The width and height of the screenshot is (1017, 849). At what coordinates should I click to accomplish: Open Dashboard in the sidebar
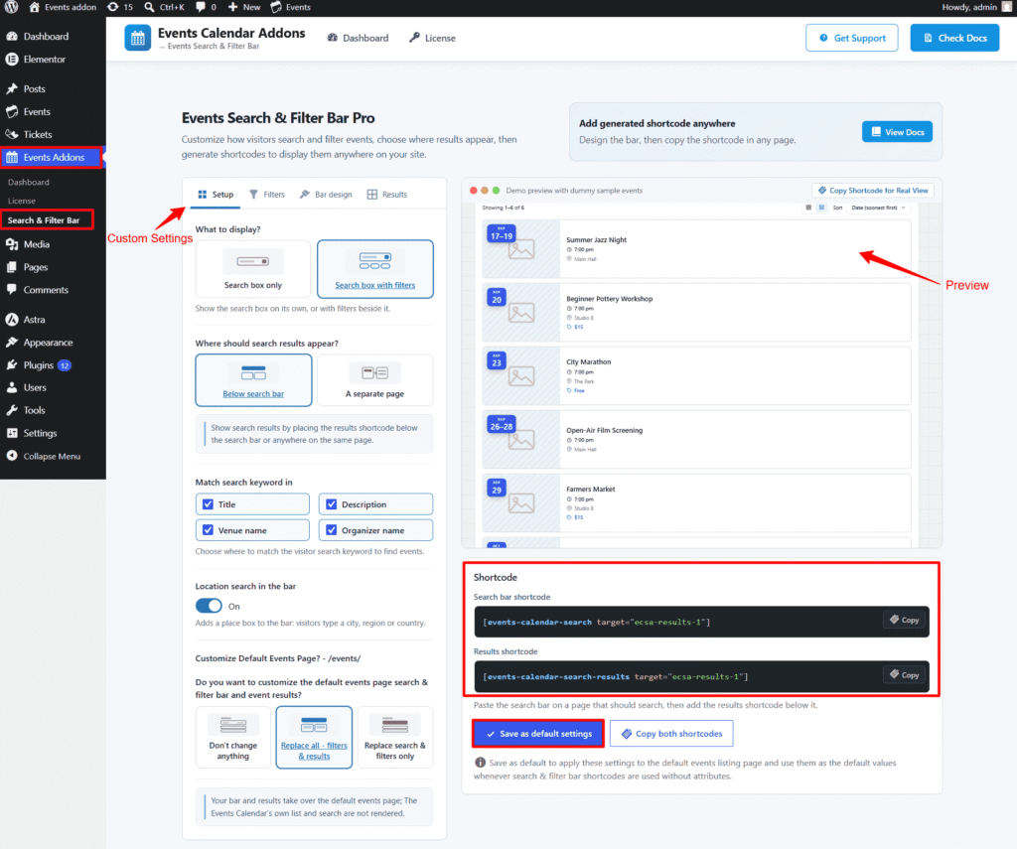click(x=46, y=37)
